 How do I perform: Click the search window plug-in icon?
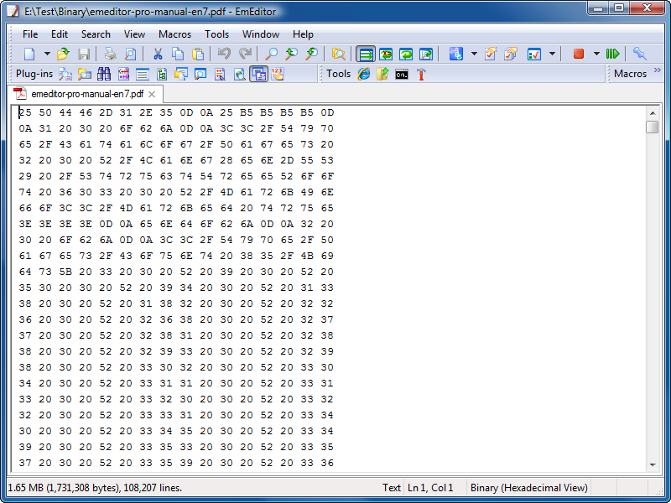tap(200, 74)
